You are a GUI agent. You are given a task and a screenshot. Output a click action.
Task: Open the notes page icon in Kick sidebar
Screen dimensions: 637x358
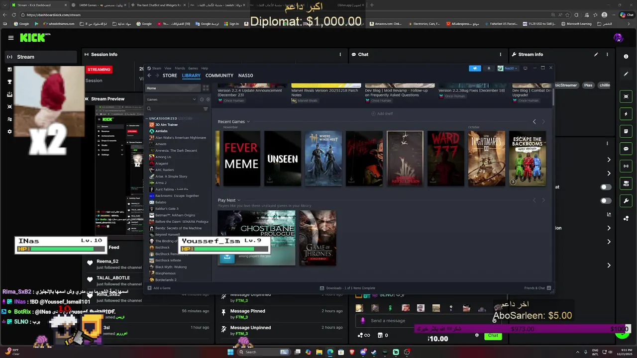[626, 131]
